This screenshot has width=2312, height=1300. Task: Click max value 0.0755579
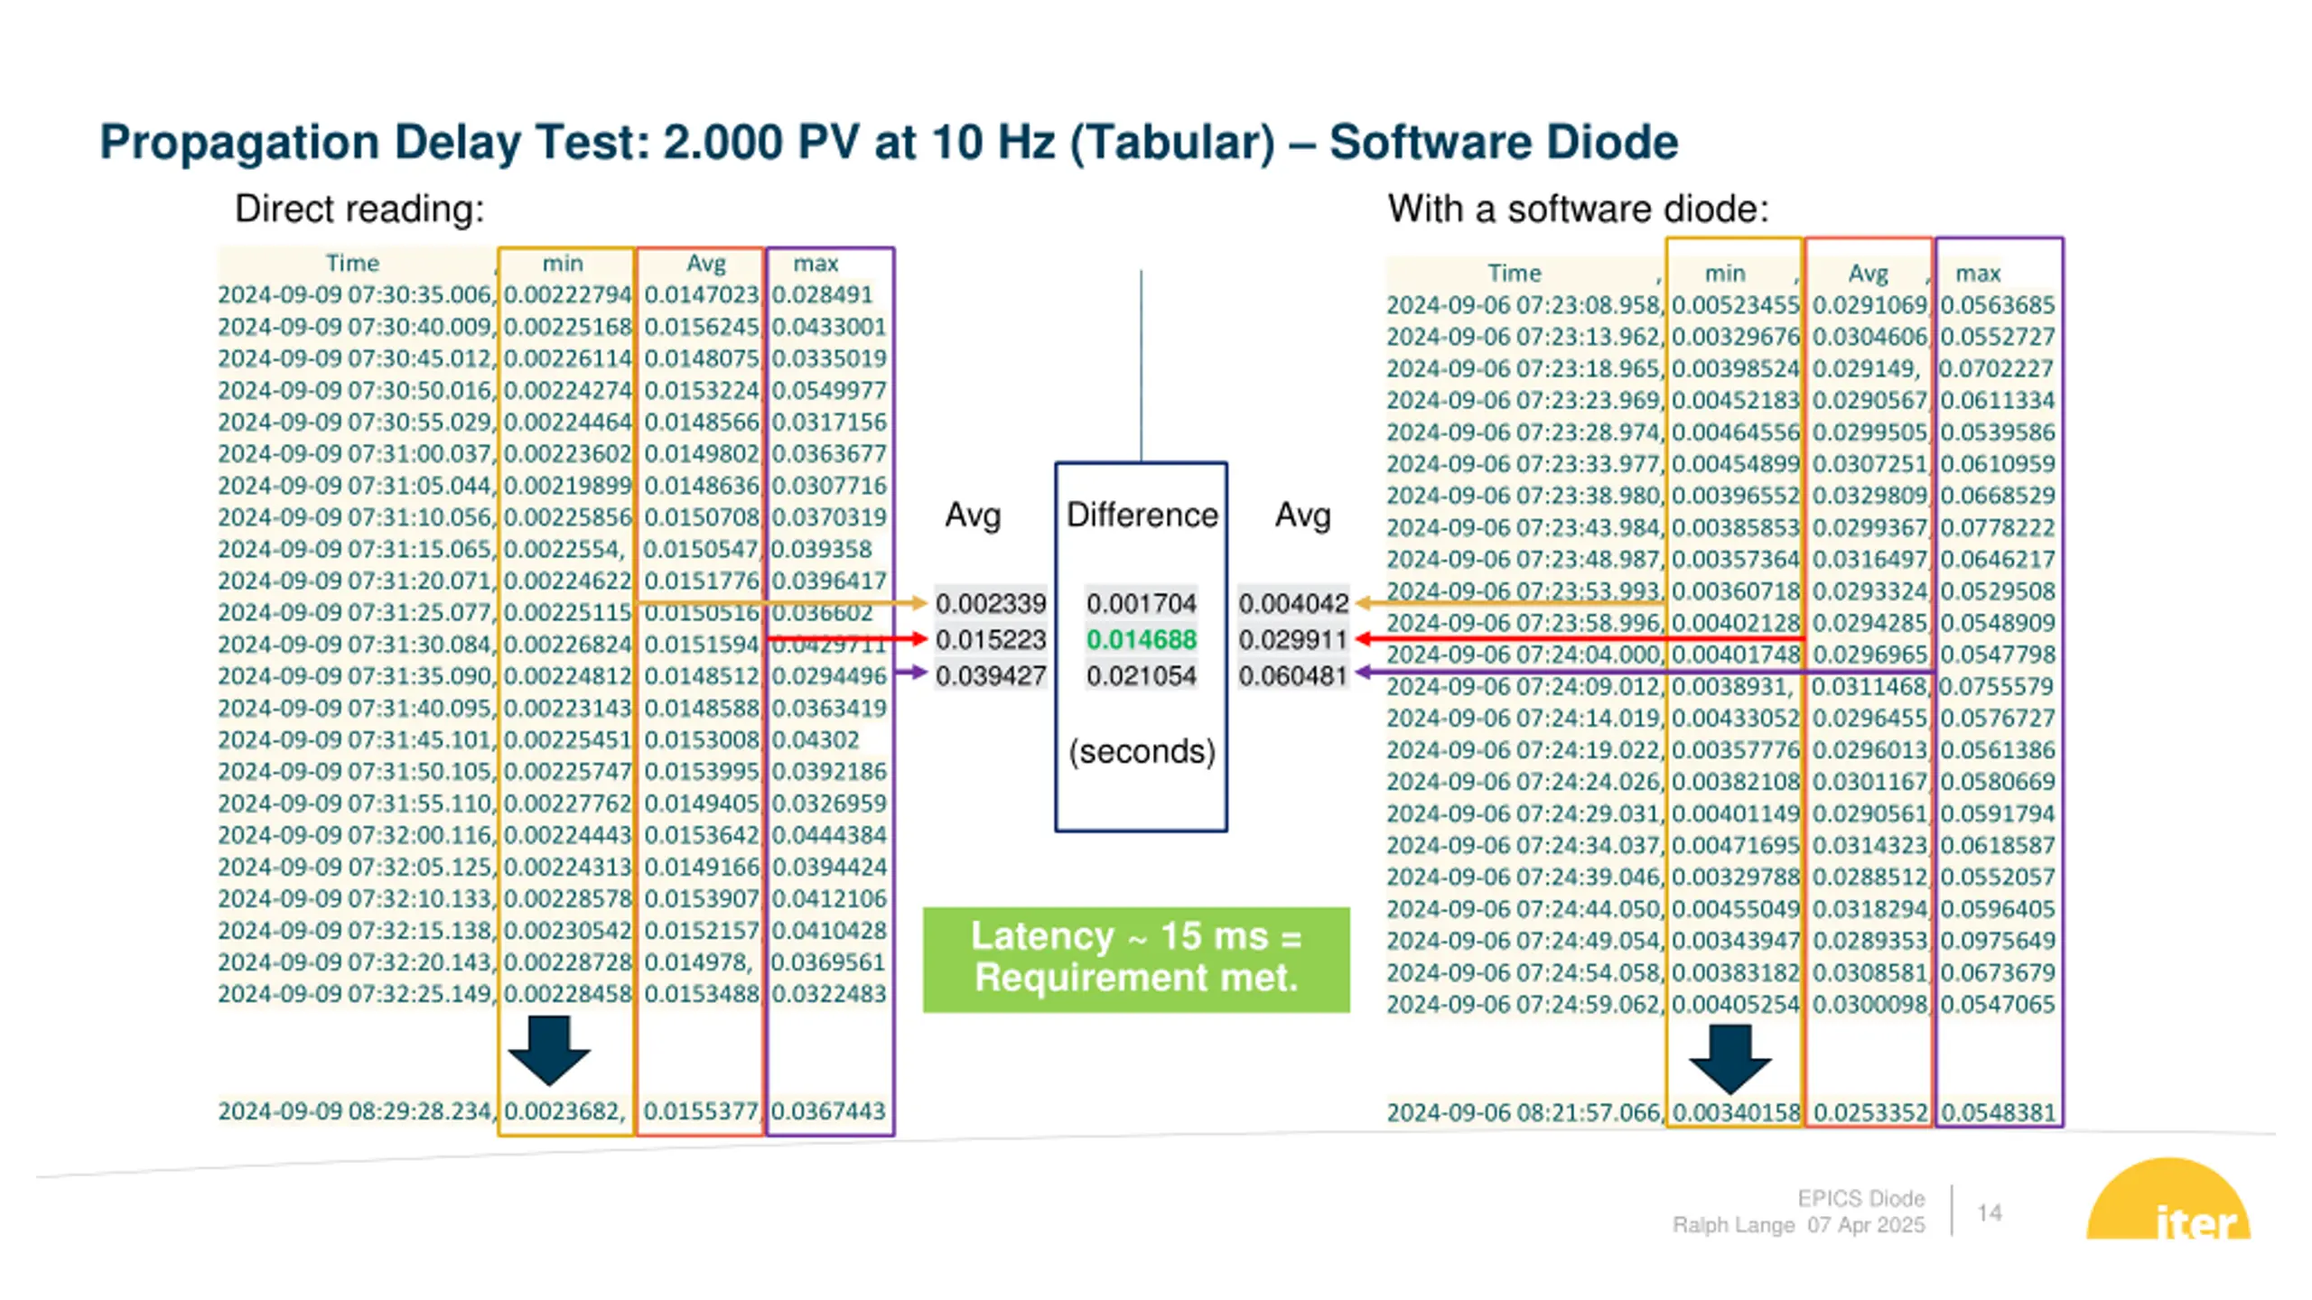pos(1998,686)
